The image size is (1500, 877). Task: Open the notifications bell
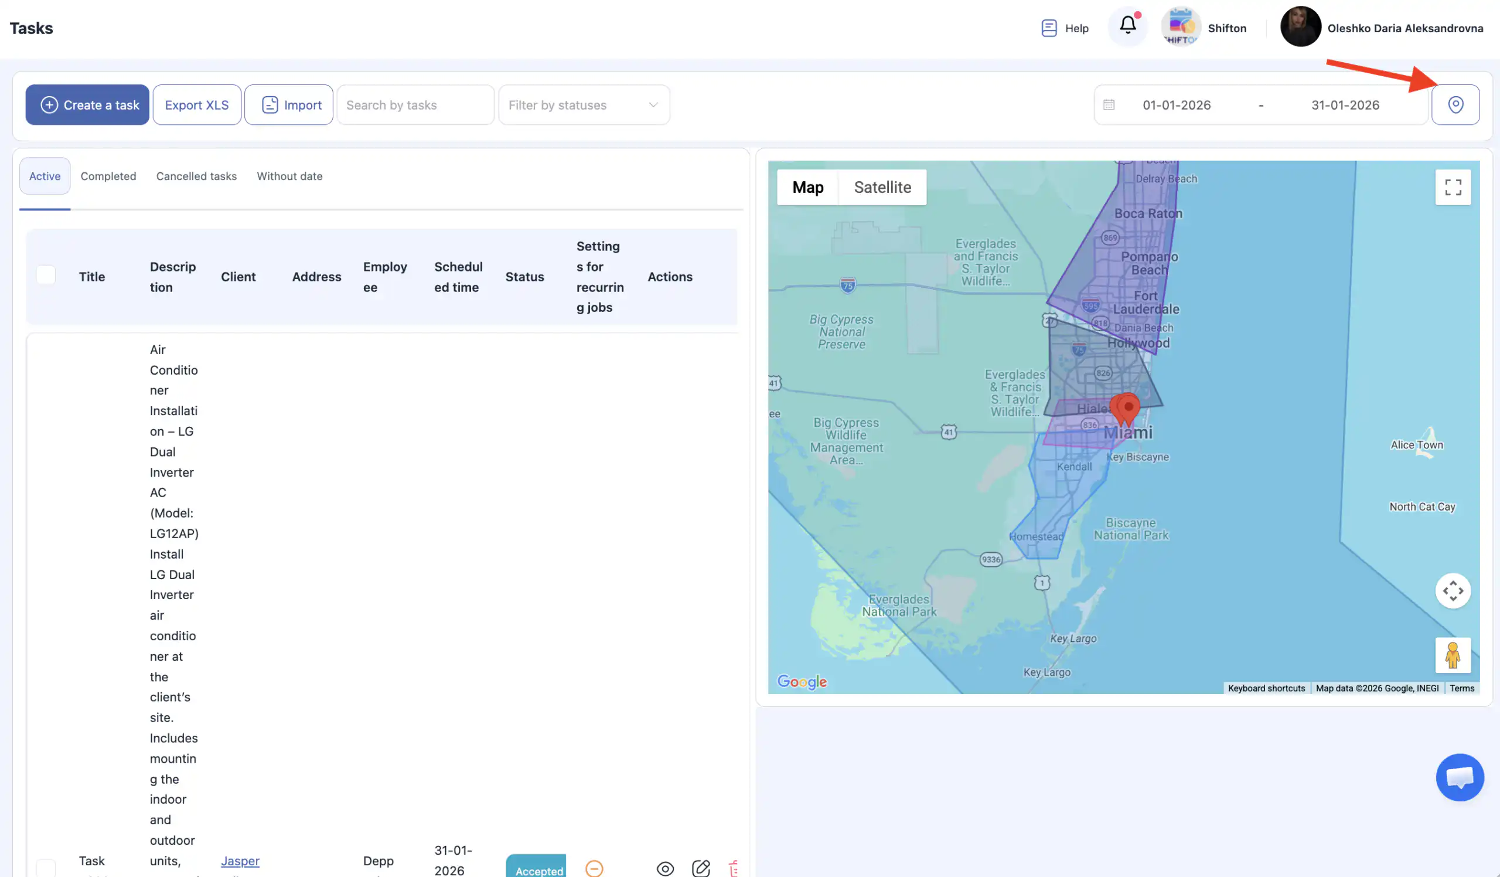point(1127,26)
